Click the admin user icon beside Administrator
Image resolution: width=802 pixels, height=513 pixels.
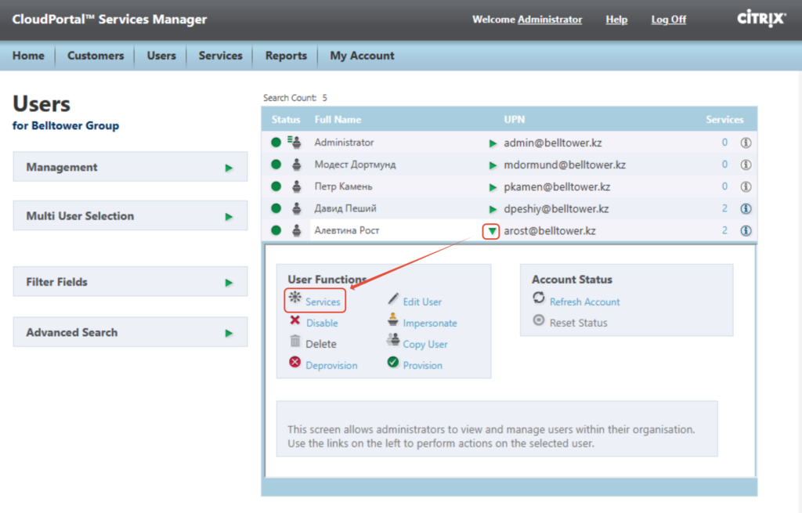[x=294, y=142]
